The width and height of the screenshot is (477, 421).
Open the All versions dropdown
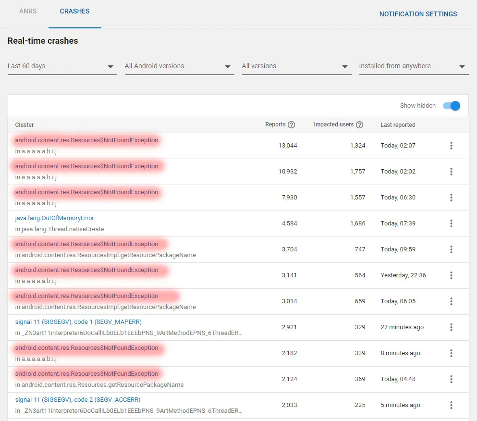coord(296,66)
